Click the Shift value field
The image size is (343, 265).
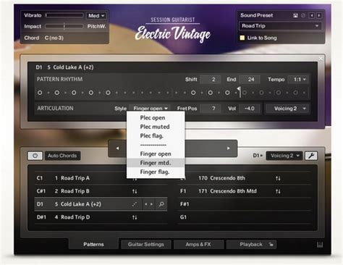(x=210, y=80)
